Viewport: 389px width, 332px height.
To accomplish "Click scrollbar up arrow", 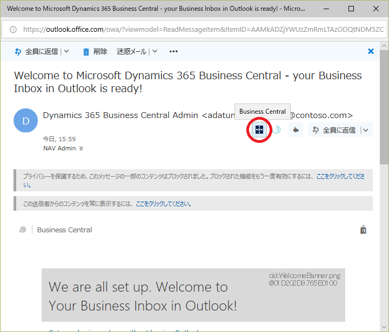I will pyautogui.click(x=384, y=46).
